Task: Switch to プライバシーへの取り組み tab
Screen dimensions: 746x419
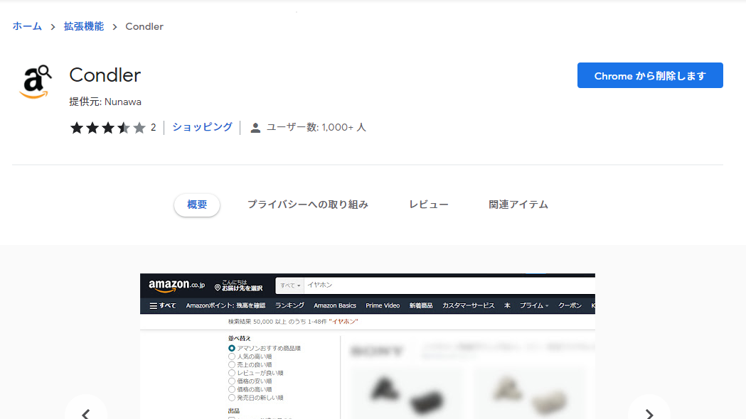Action: tap(308, 205)
